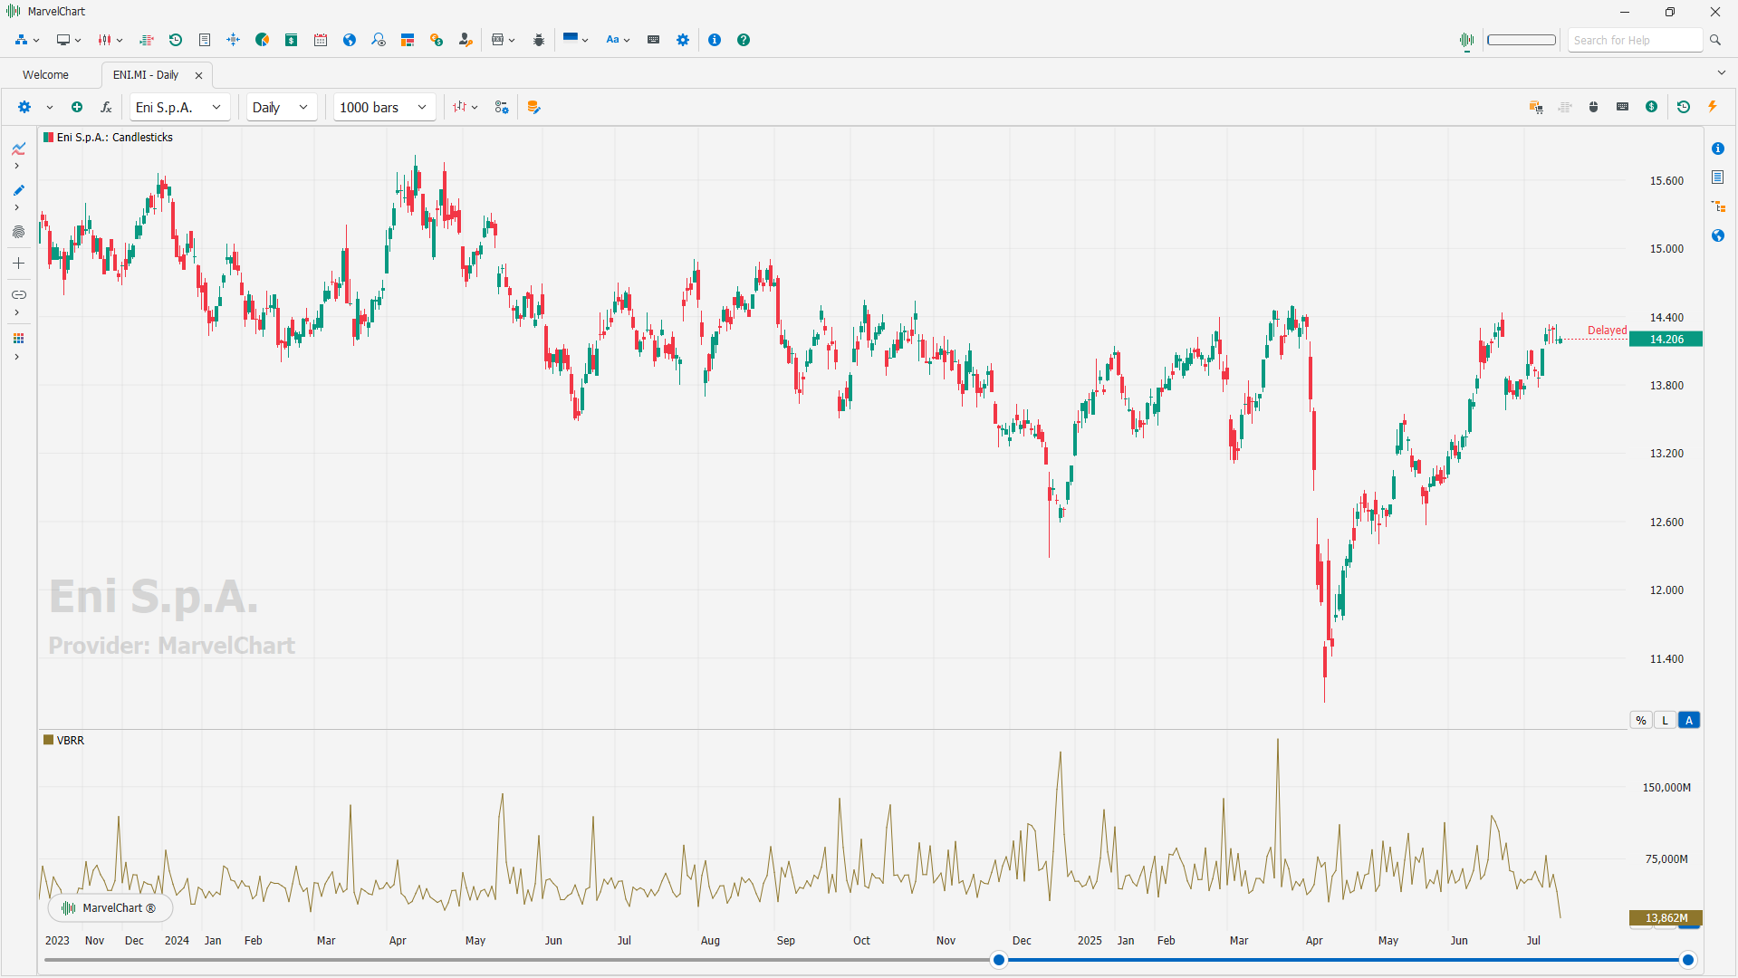Click the magnifier search icon
The image size is (1738, 978).
tap(1715, 40)
